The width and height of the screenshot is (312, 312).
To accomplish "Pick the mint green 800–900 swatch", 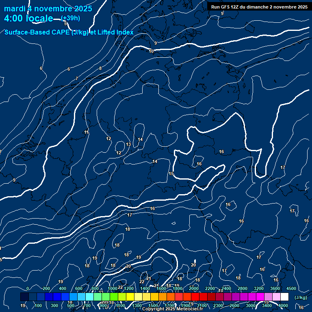I will [x=97, y=297].
